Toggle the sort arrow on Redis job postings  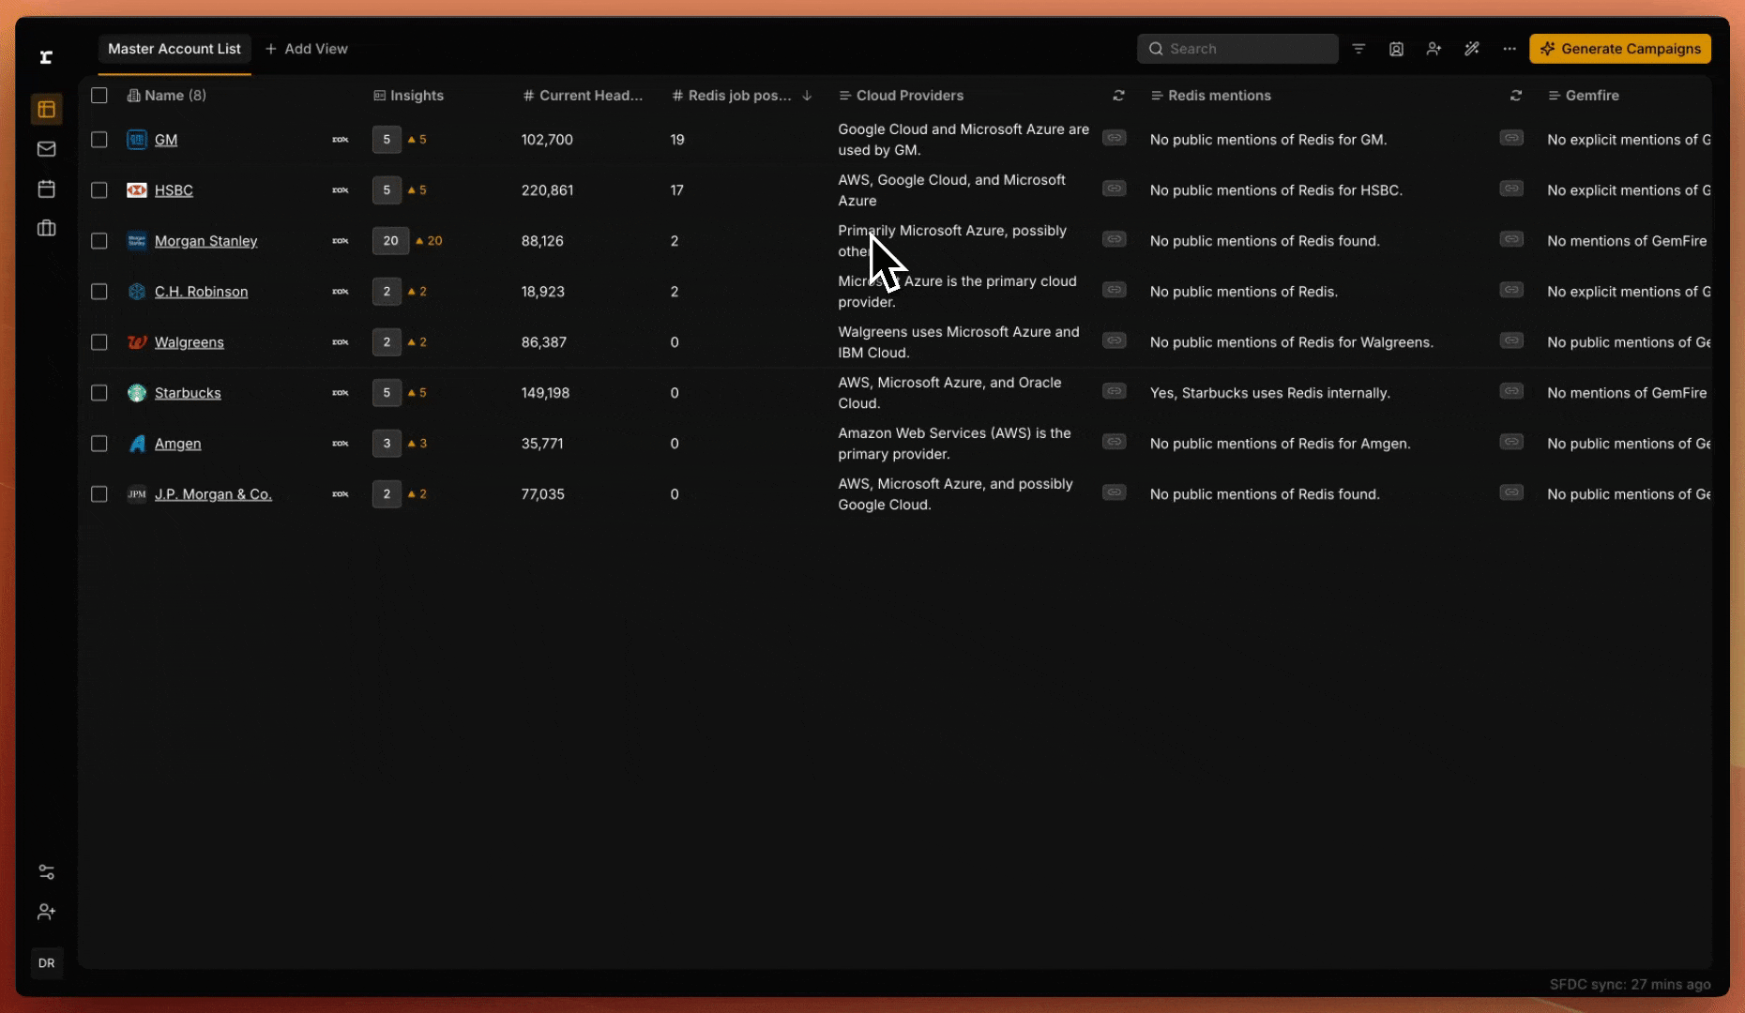coord(806,96)
